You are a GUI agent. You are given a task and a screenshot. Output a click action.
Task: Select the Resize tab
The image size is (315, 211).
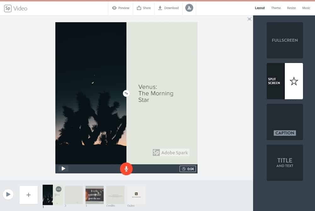pos(291,8)
